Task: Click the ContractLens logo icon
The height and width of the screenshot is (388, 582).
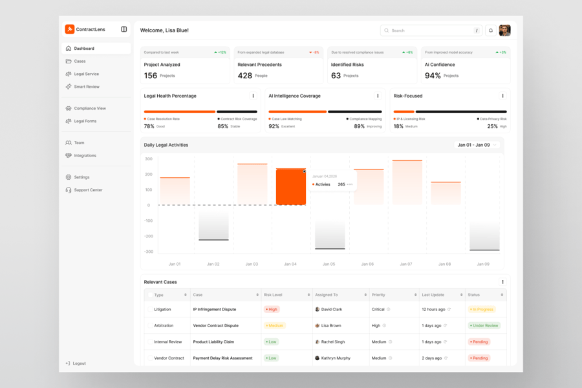Action: point(69,29)
